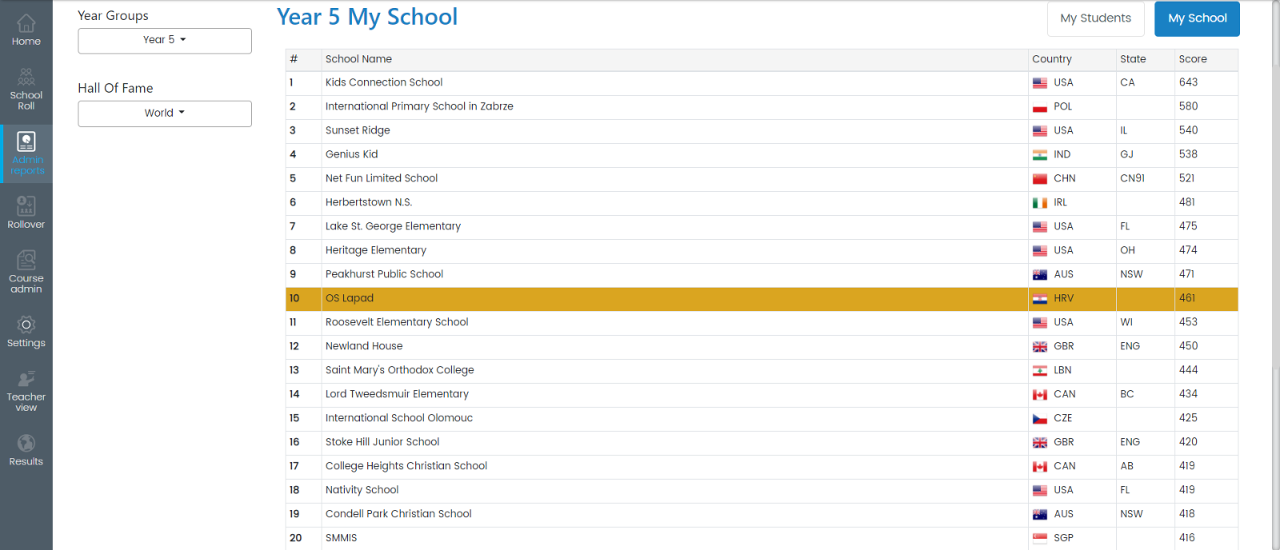The height and width of the screenshot is (550, 1280).
Task: Expand the Year 5 year group dropdown
Action: tap(165, 41)
